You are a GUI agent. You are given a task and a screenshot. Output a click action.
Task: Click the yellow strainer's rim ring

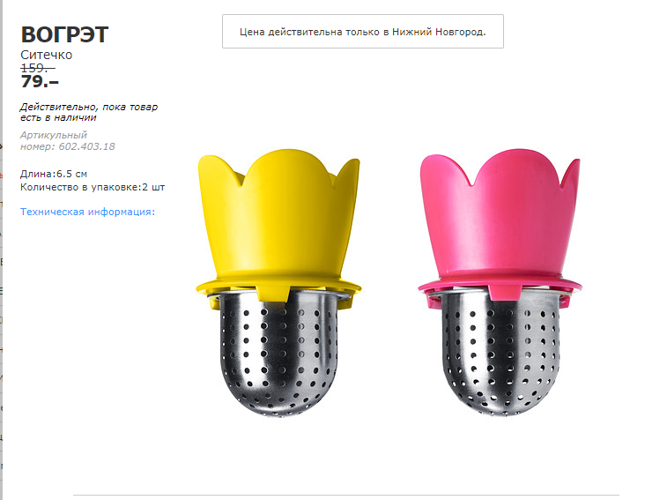279,284
